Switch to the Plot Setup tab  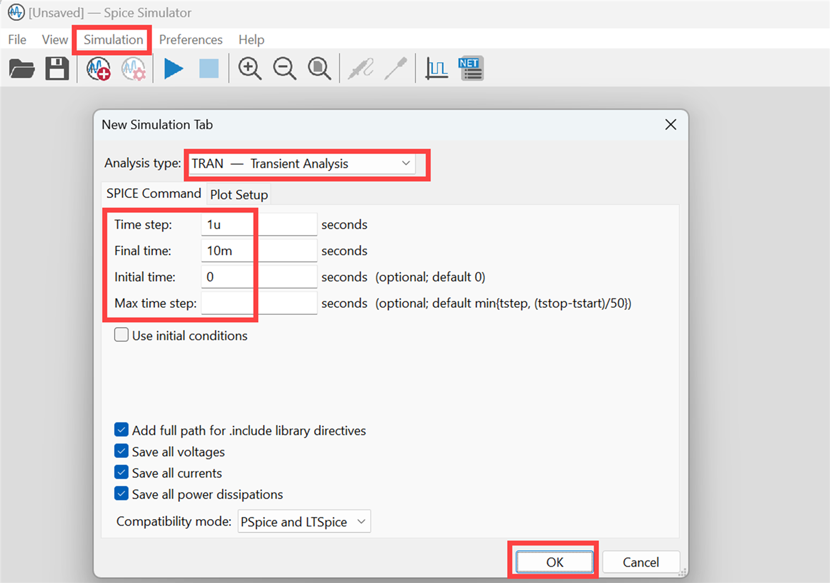pos(239,195)
